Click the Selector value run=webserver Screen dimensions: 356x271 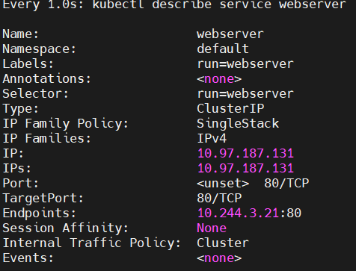tap(245, 93)
